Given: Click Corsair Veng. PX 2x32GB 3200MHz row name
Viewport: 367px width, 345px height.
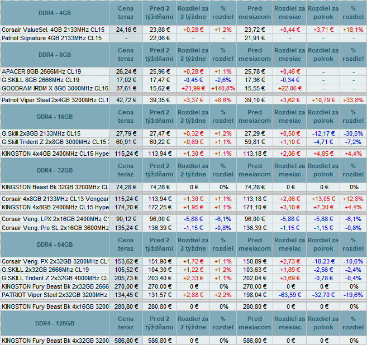Looking at the screenshot, I should [55, 261].
